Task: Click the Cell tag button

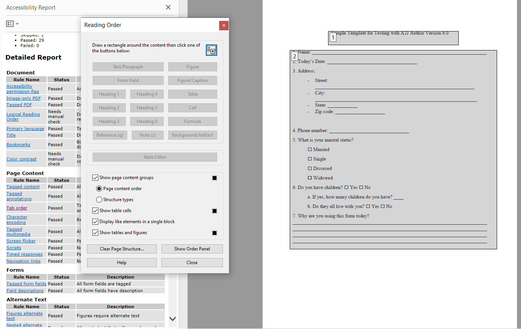Action: pos(193,108)
